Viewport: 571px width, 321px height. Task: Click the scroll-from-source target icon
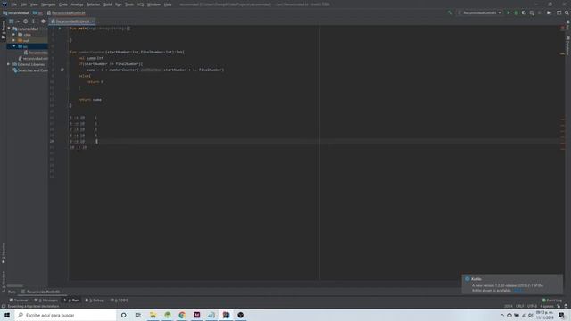(26, 21)
